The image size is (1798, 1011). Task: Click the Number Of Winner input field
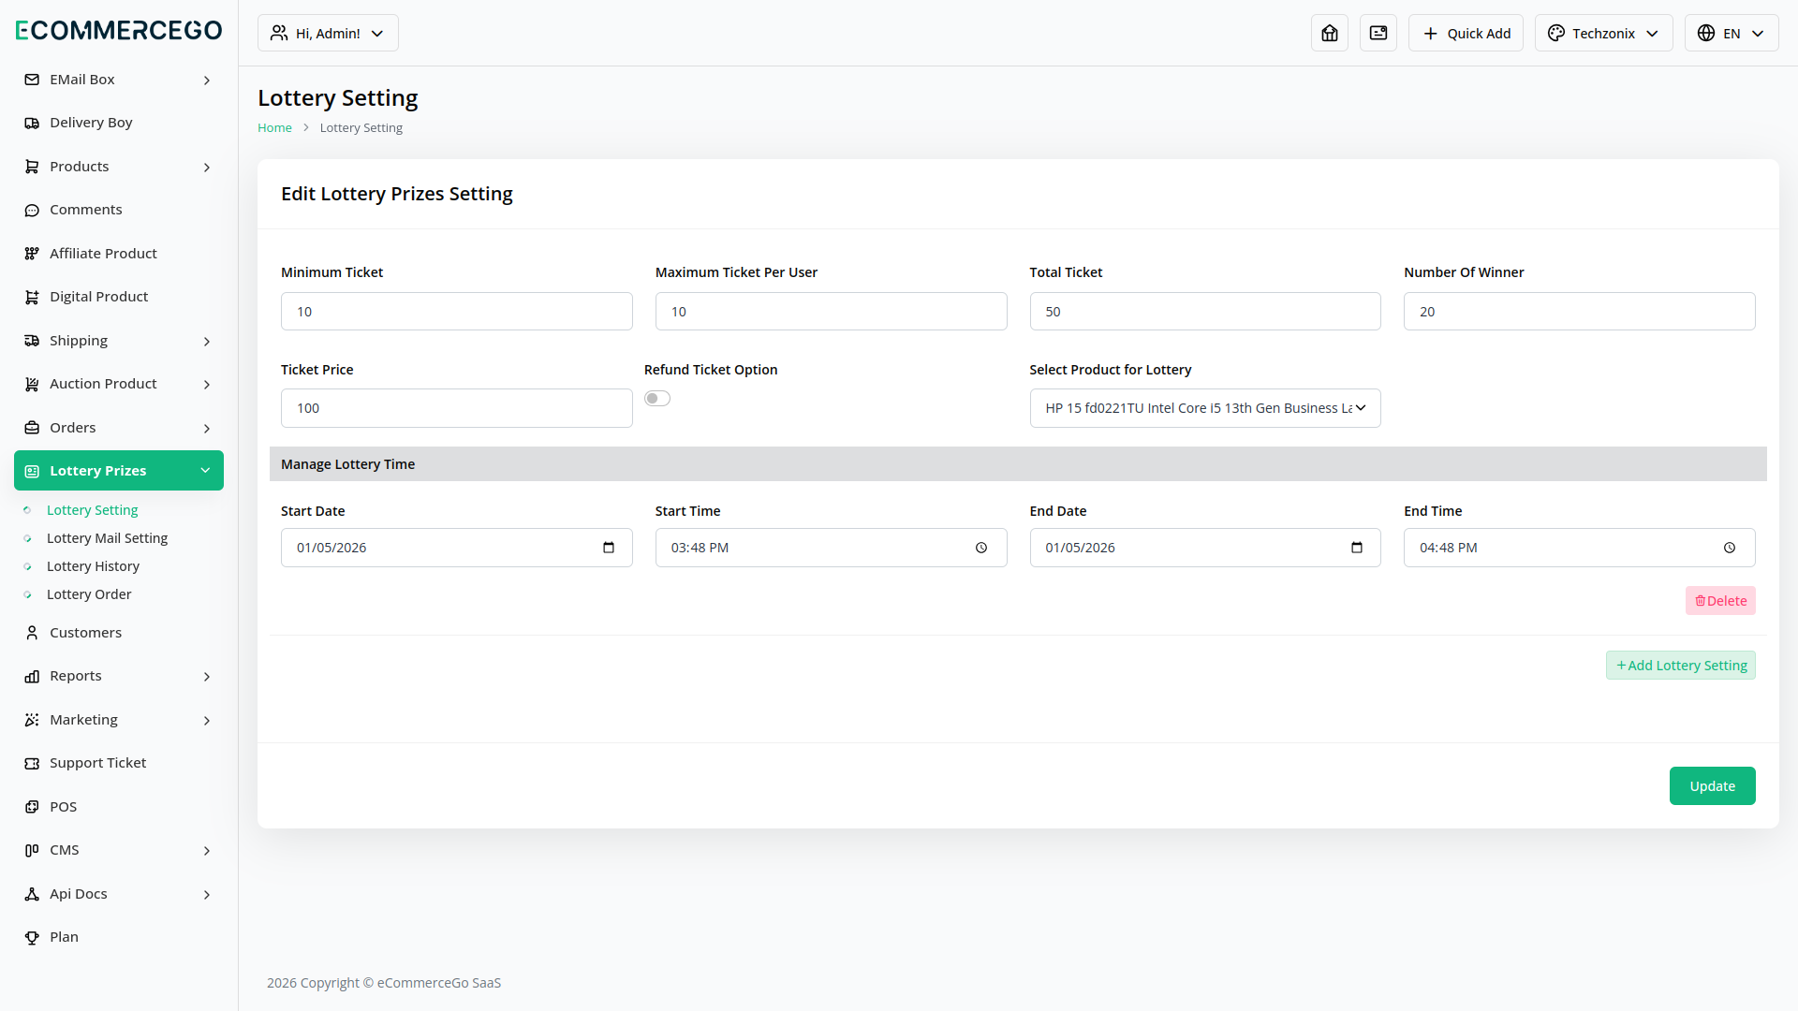click(x=1579, y=312)
